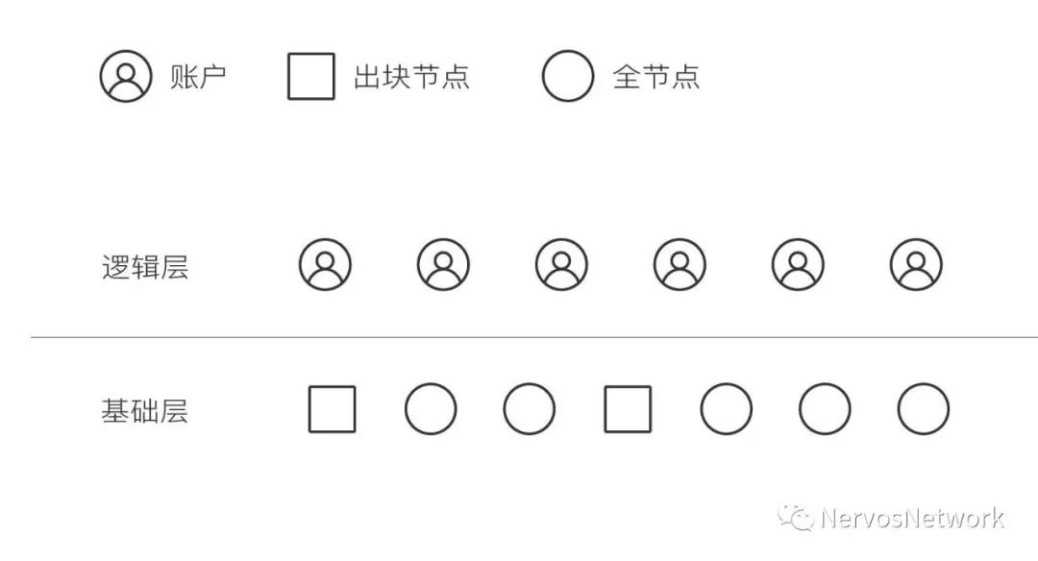Select the 逻辑层 row label
This screenshot has width=1038, height=561.
[x=145, y=267]
